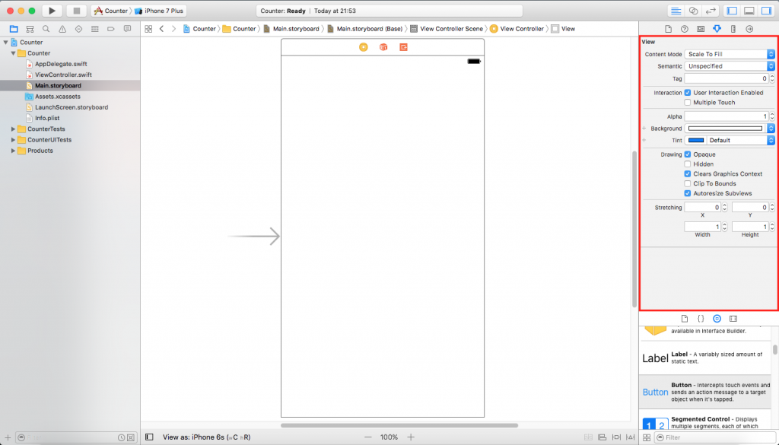Expand the CounterTests folder
779x445 pixels.
pyautogui.click(x=13, y=129)
